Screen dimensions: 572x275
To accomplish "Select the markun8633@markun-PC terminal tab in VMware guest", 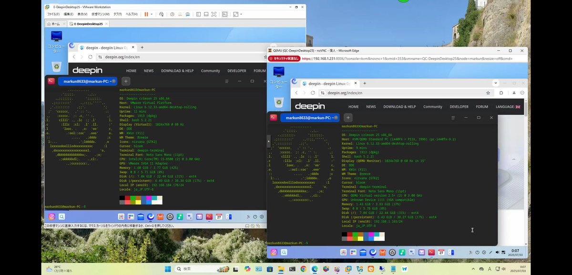I will 87,81.
